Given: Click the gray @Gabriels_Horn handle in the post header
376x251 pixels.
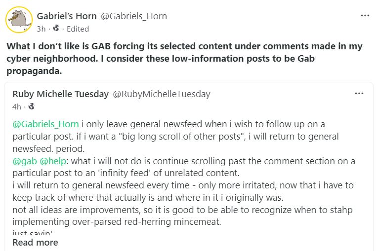Looking at the screenshot, I should click(x=134, y=16).
